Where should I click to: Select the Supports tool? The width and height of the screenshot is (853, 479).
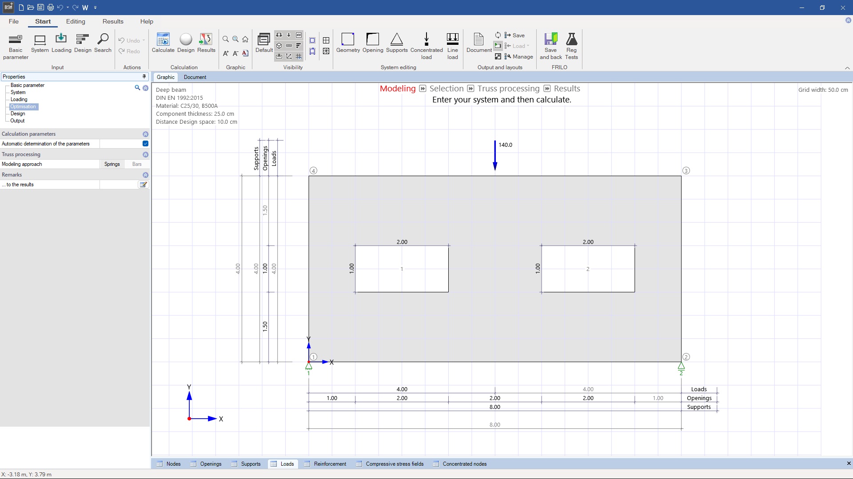(x=397, y=44)
